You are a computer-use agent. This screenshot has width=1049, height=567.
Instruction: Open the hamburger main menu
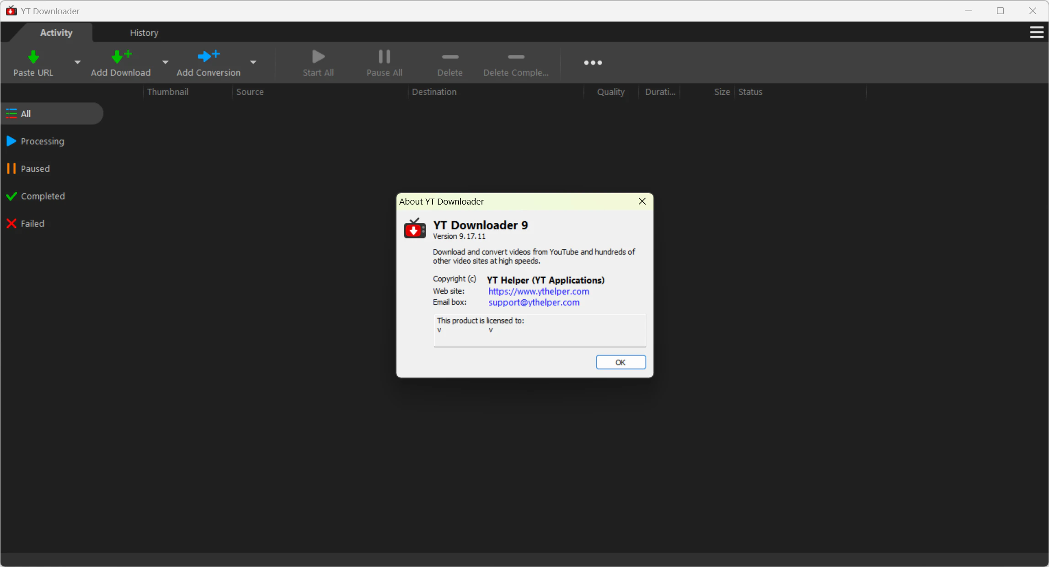pyautogui.click(x=1036, y=32)
